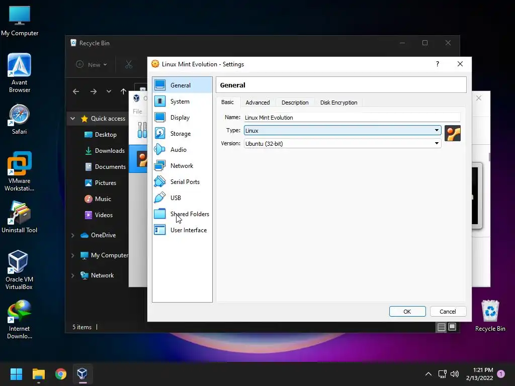Switch to details view in Recycle Bin
515x386 pixels.
442,327
